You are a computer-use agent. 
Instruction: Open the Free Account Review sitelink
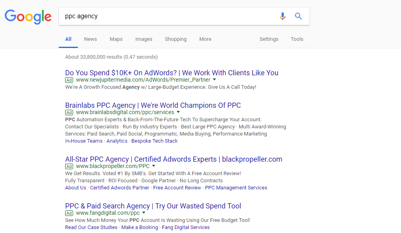click(177, 188)
